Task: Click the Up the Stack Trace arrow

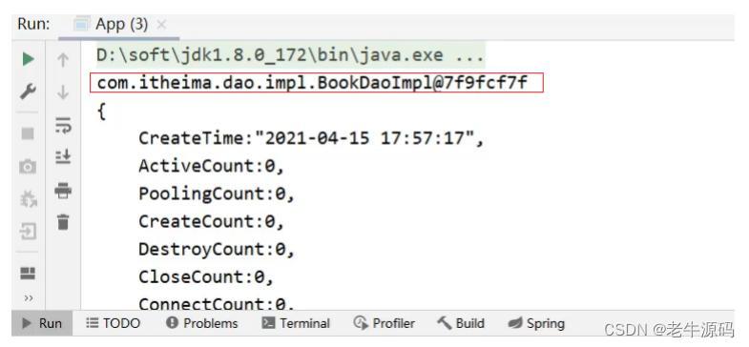Action: point(63,60)
